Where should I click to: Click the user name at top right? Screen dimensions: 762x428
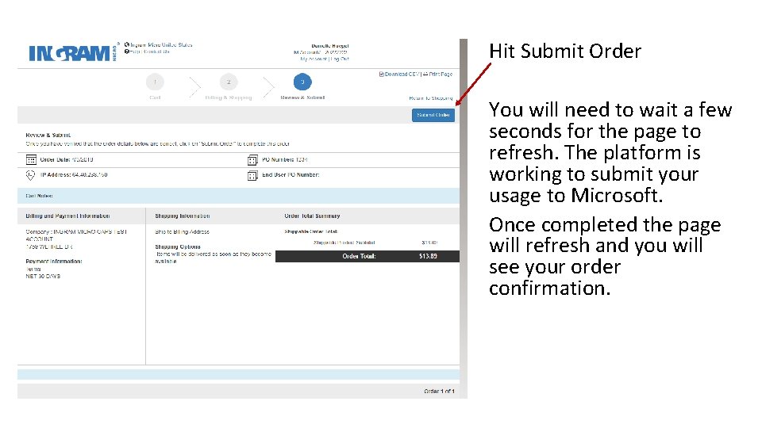click(330, 46)
